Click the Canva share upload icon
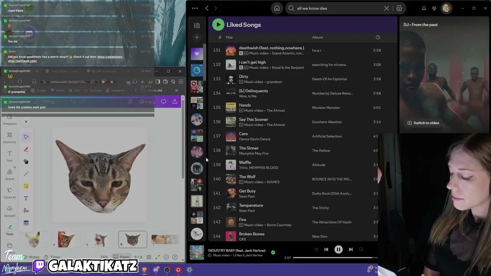 click(175, 102)
